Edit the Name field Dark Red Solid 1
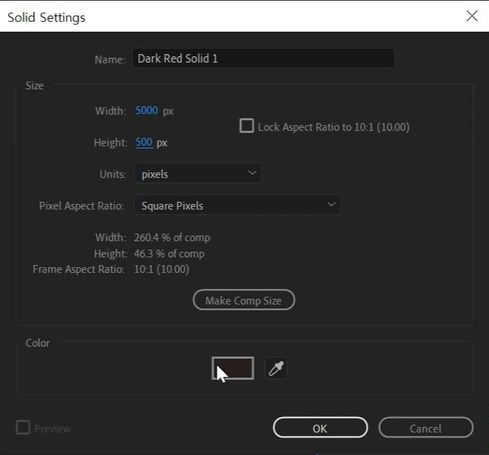 [264, 58]
